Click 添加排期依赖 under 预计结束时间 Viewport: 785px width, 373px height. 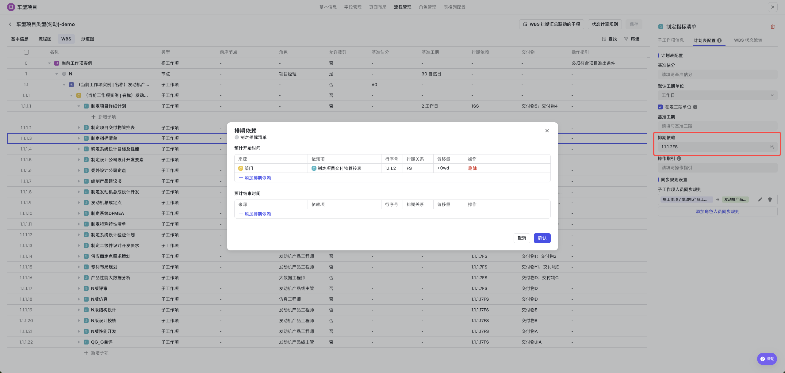[x=255, y=214]
